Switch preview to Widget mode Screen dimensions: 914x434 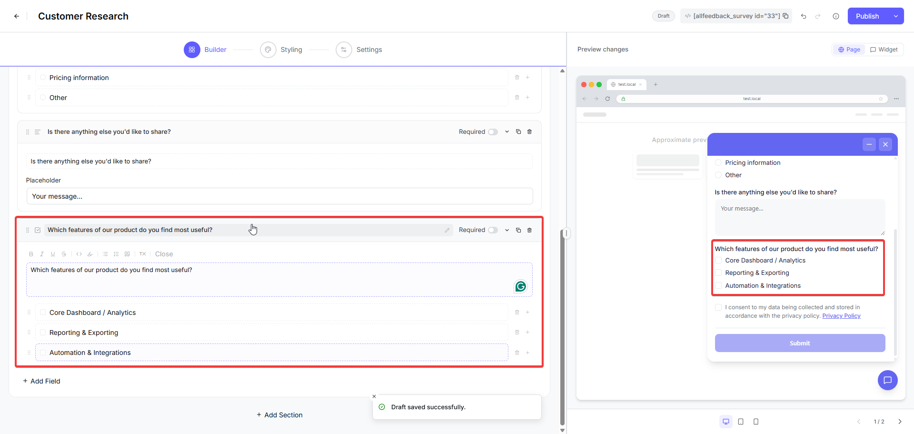(x=884, y=50)
